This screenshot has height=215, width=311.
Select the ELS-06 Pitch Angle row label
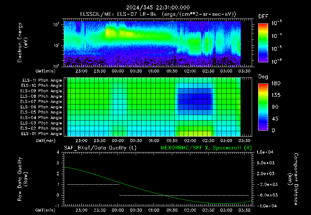(x=41, y=107)
